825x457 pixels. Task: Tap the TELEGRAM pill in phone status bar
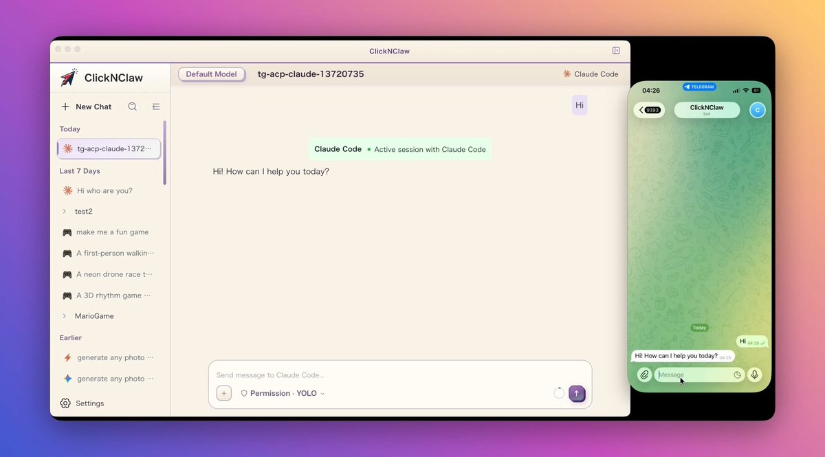pos(699,87)
